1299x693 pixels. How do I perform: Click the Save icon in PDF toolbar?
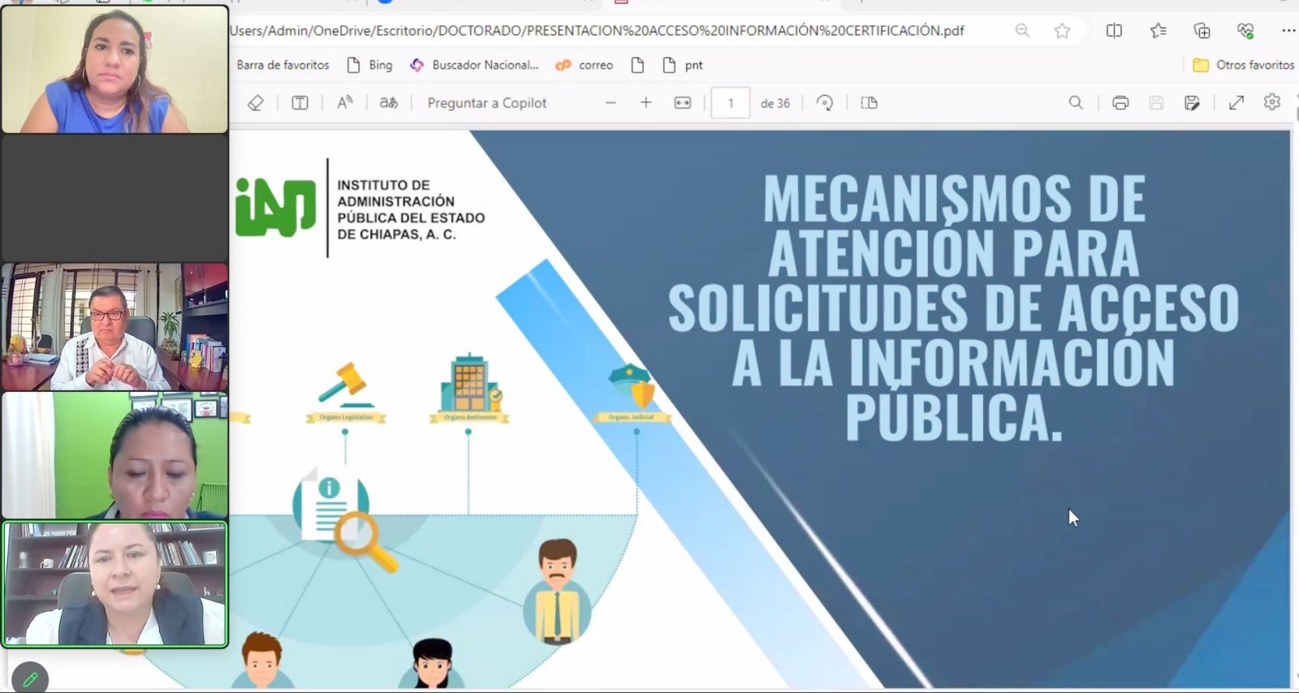(1156, 103)
